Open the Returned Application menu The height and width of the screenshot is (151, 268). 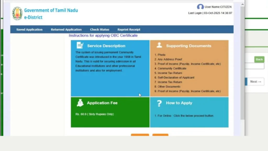[66, 29]
